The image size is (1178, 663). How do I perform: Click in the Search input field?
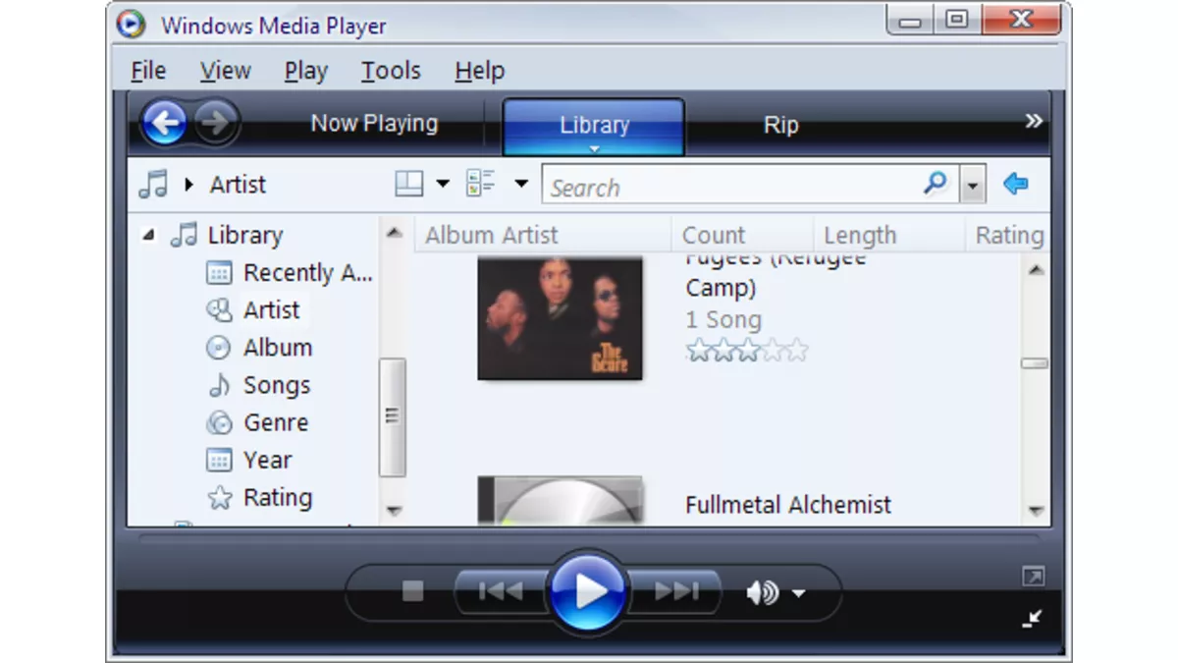click(731, 187)
